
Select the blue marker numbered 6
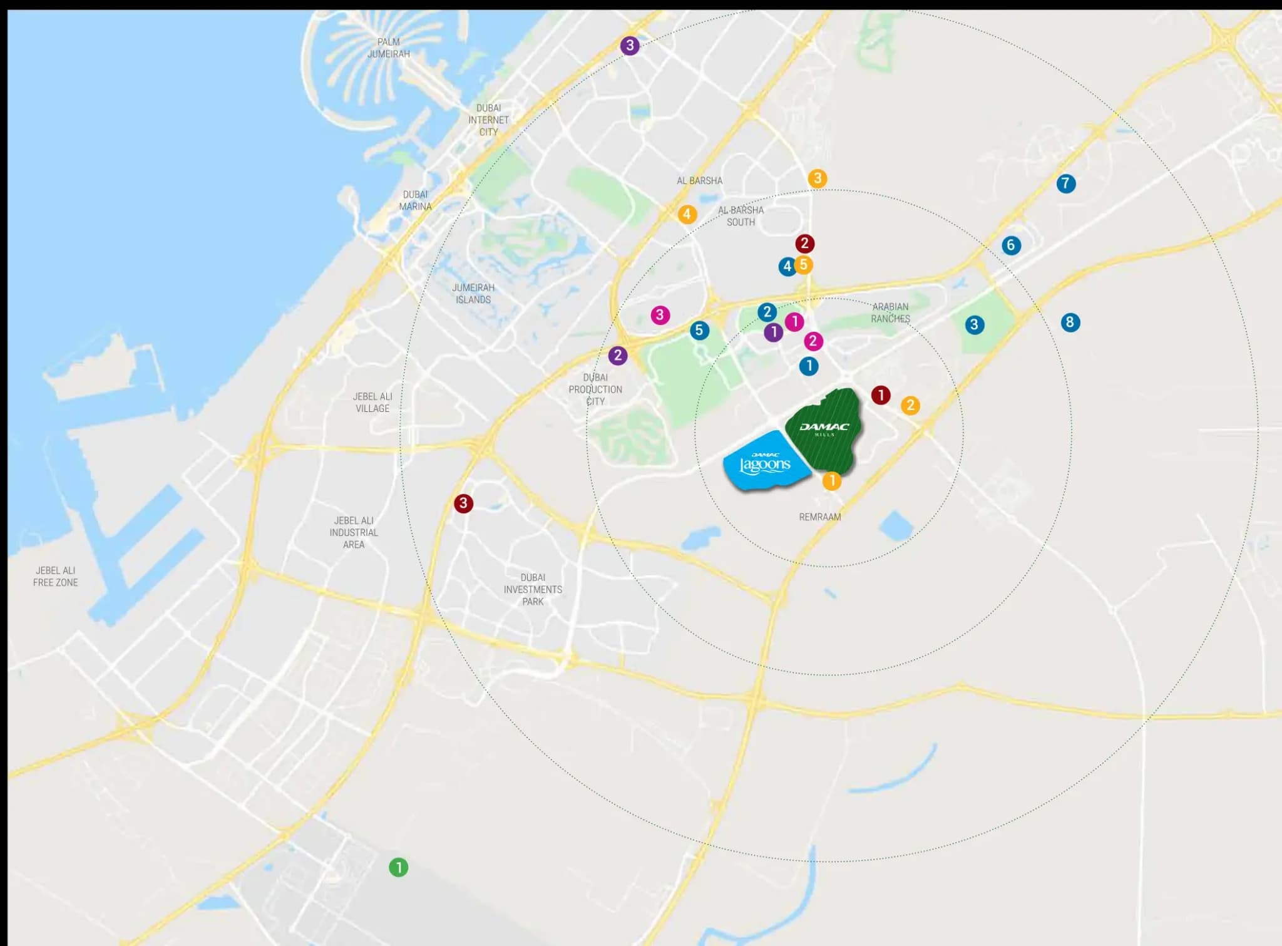pos(1011,245)
